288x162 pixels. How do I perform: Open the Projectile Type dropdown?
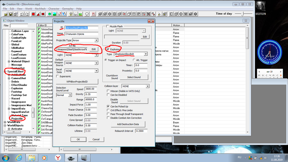pyautogui.click(x=96, y=40)
